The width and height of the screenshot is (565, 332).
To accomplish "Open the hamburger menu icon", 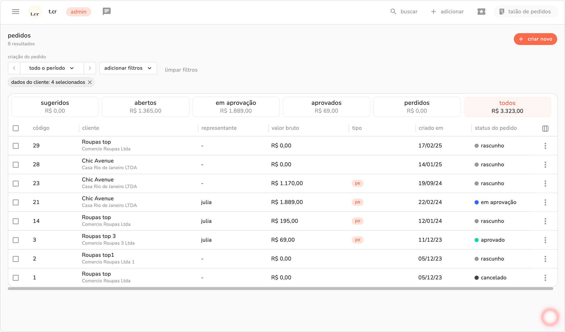I will click(16, 12).
